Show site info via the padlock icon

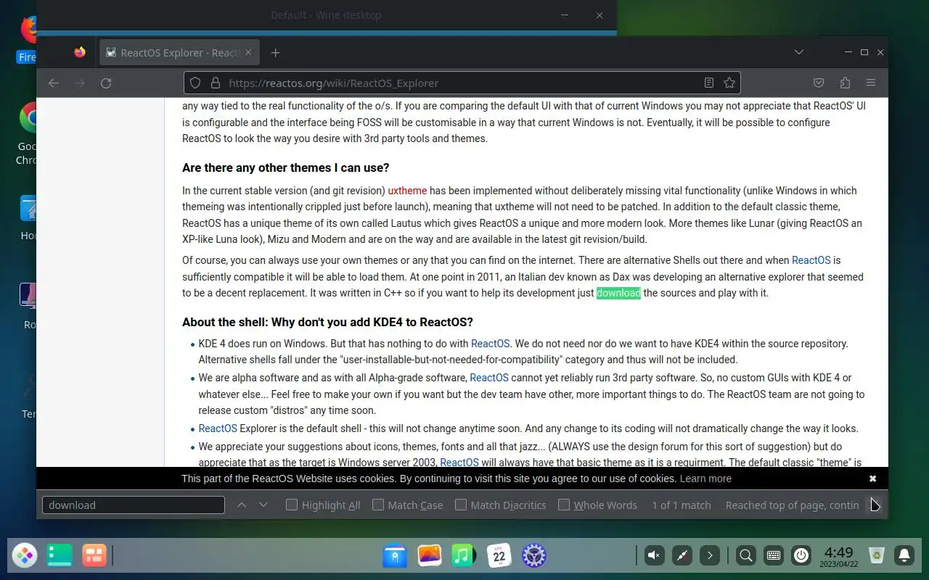[x=215, y=83]
